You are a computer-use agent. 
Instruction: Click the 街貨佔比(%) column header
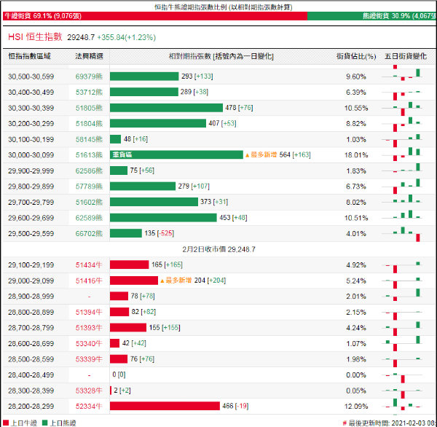(356, 56)
